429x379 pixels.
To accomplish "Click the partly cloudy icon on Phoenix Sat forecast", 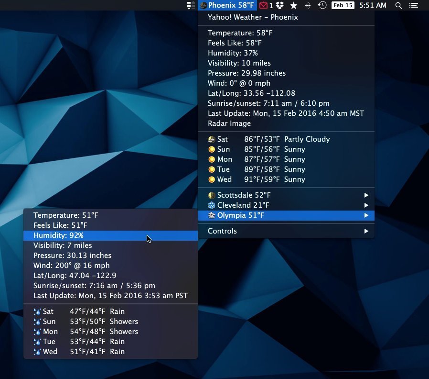I will click(212, 139).
